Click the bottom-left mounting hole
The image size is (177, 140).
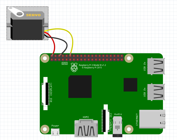[x=45, y=129]
